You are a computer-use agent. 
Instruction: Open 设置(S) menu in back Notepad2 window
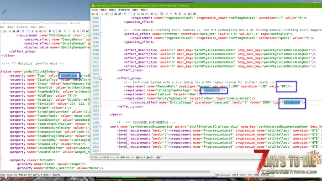tap(33, 27)
